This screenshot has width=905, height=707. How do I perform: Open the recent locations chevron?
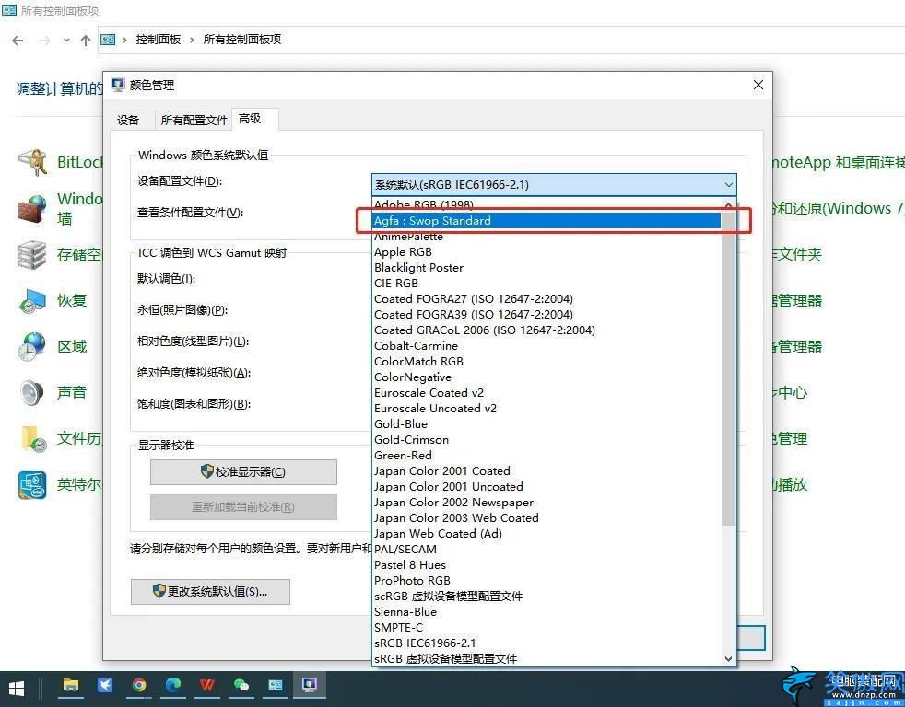(x=66, y=41)
